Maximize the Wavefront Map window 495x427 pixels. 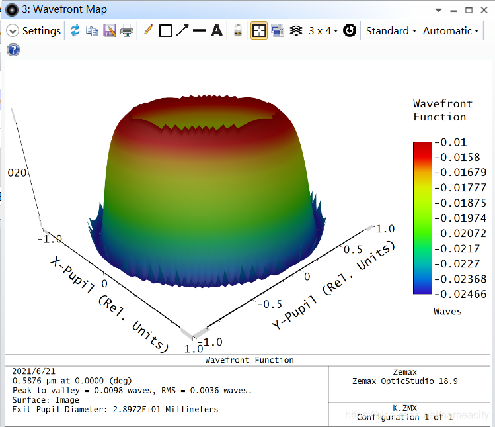click(469, 10)
